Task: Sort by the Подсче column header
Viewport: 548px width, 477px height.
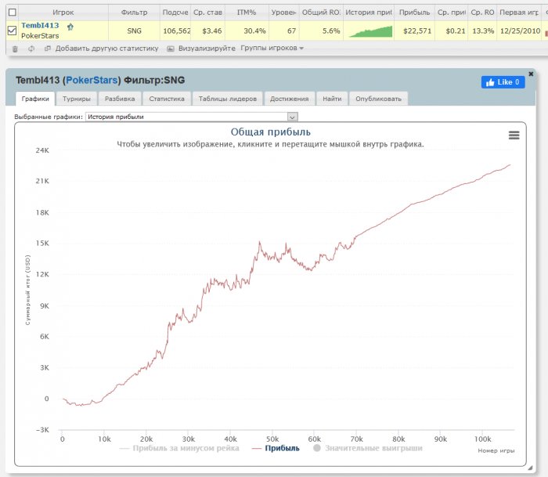Action: (175, 13)
